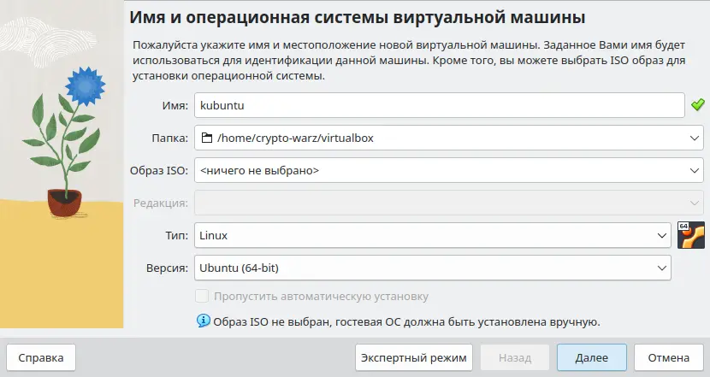Click the Назад button
The image size is (710, 377).
(x=515, y=357)
